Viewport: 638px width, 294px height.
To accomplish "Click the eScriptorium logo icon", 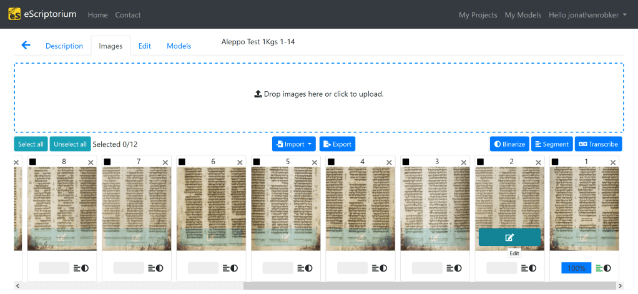I will pyautogui.click(x=14, y=14).
